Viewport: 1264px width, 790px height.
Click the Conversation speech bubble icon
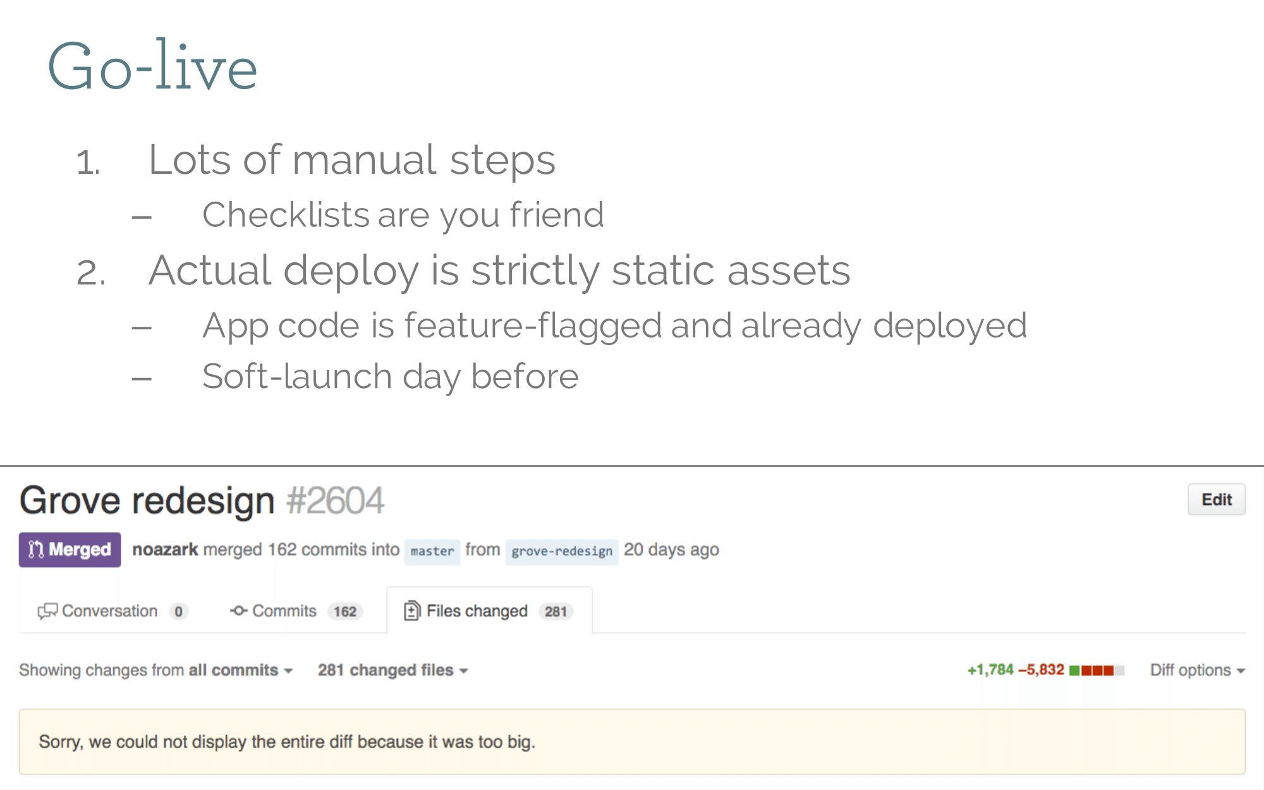47,611
